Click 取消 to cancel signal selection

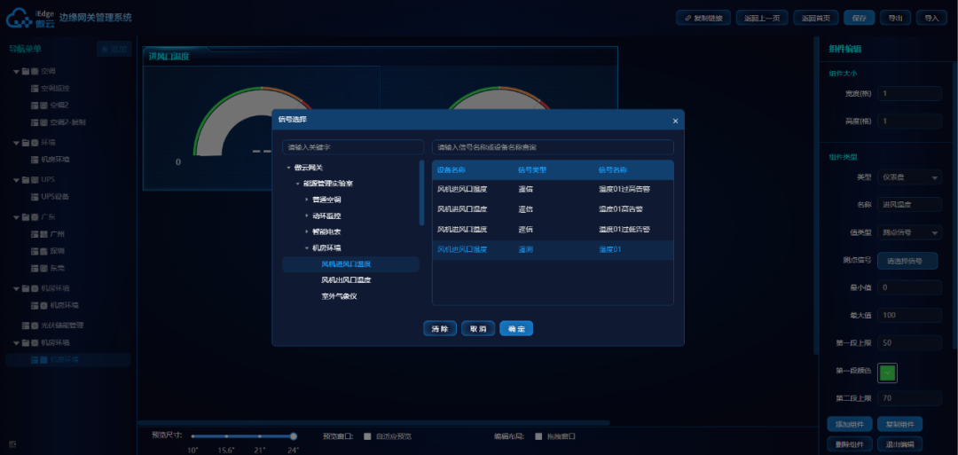tap(478, 328)
